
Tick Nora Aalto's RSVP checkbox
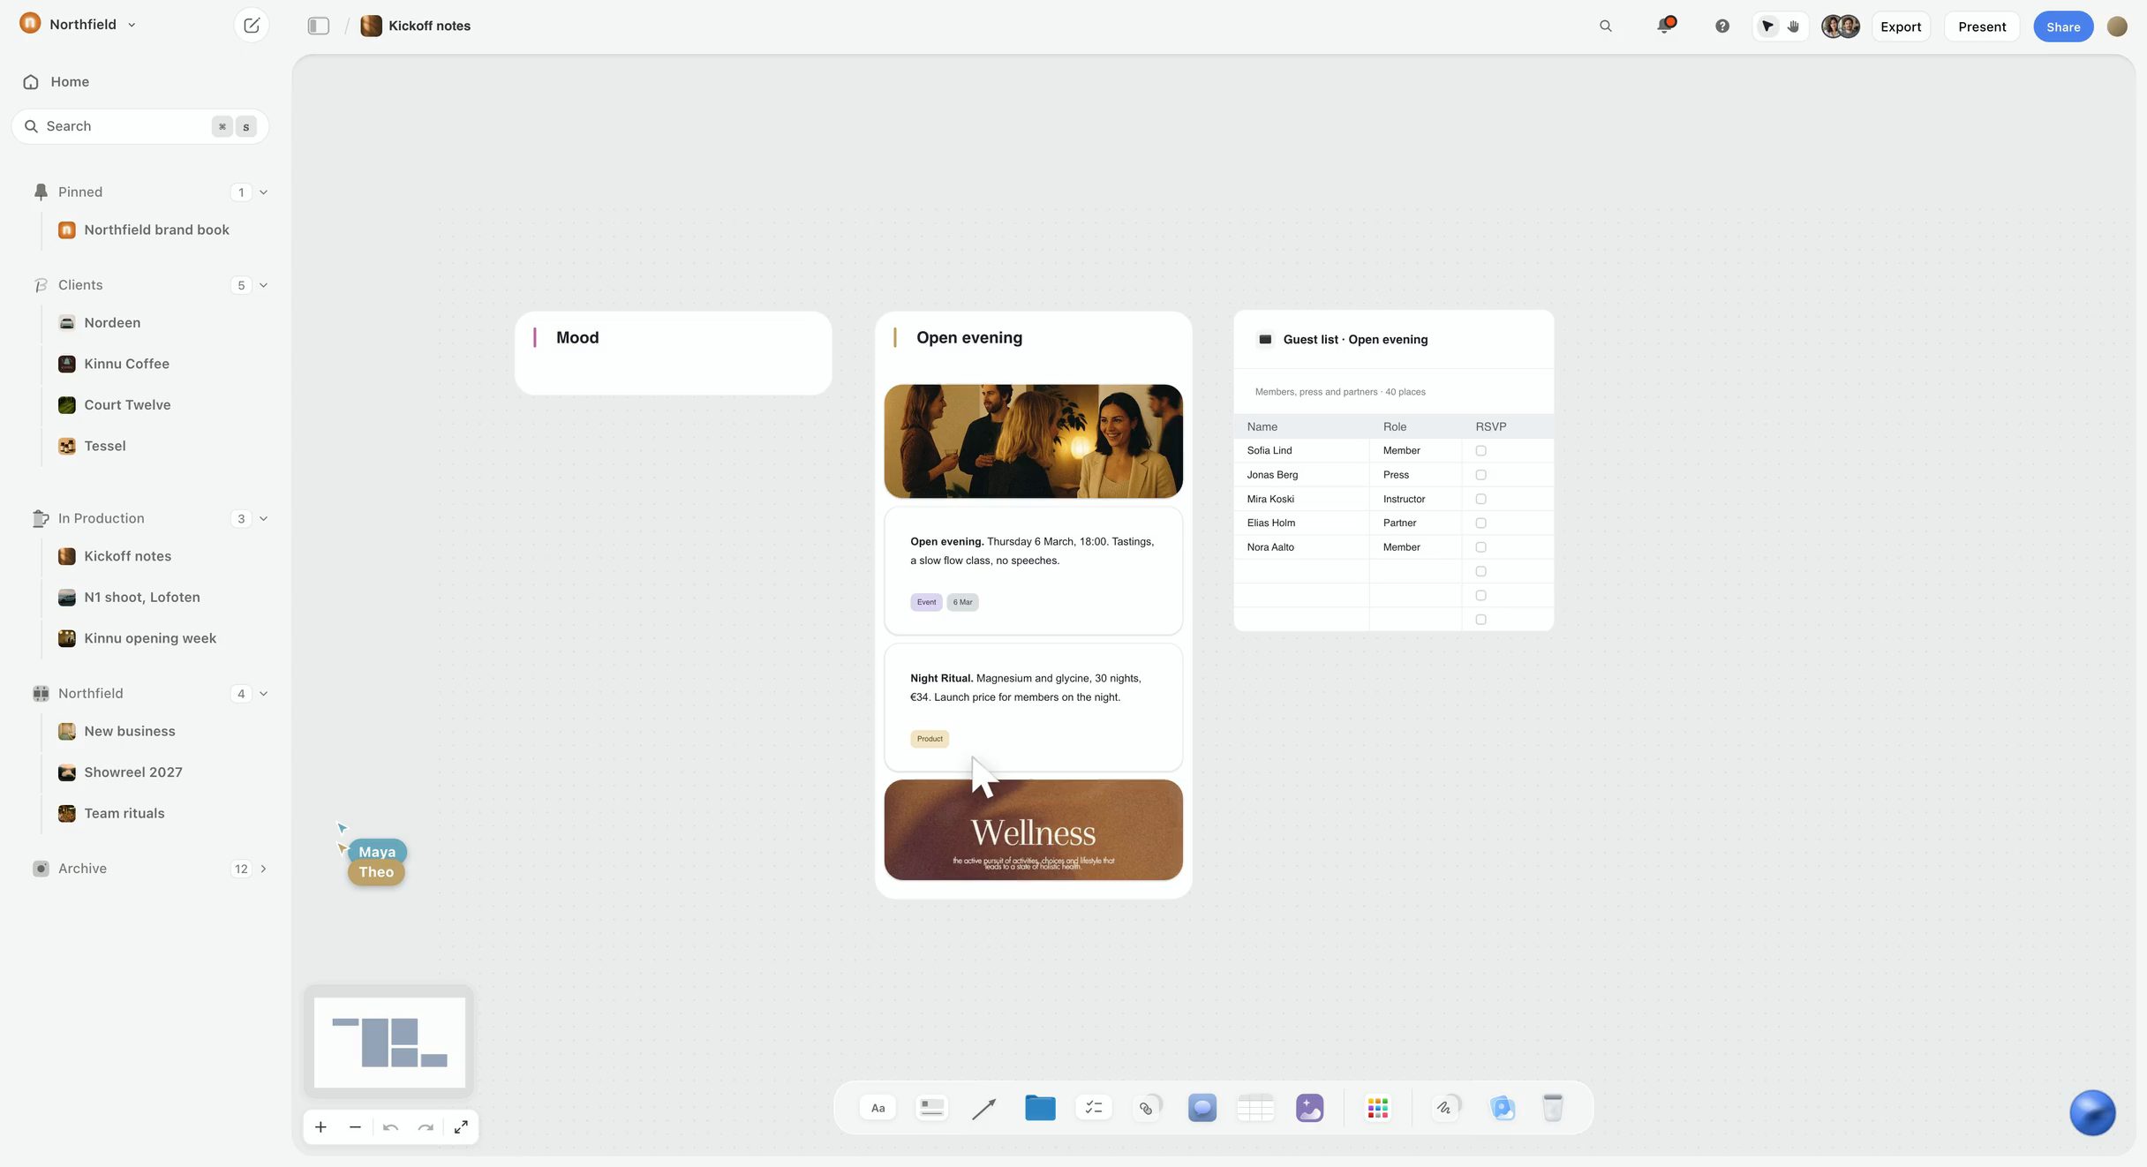click(x=1480, y=547)
